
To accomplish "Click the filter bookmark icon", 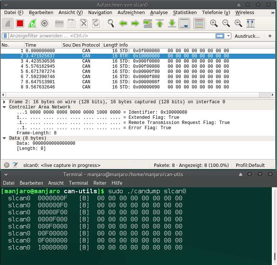I will pos(5,36).
